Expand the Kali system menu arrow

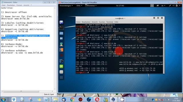(x=180, y=6)
